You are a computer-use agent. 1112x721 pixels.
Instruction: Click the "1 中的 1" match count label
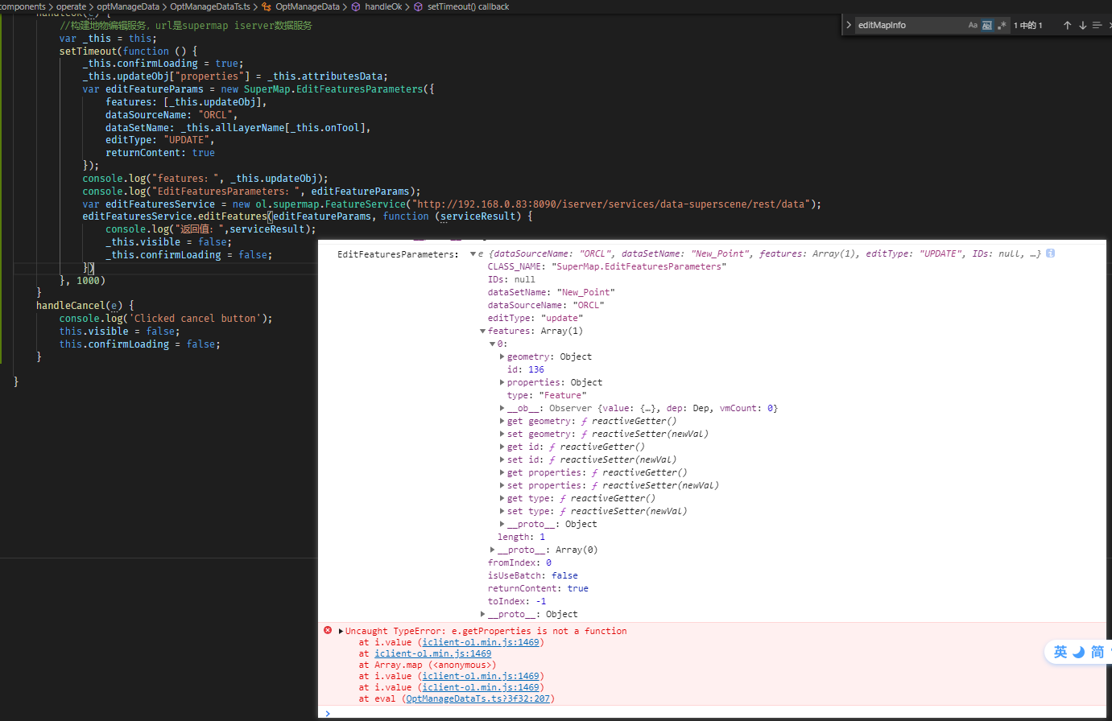[x=1027, y=26]
